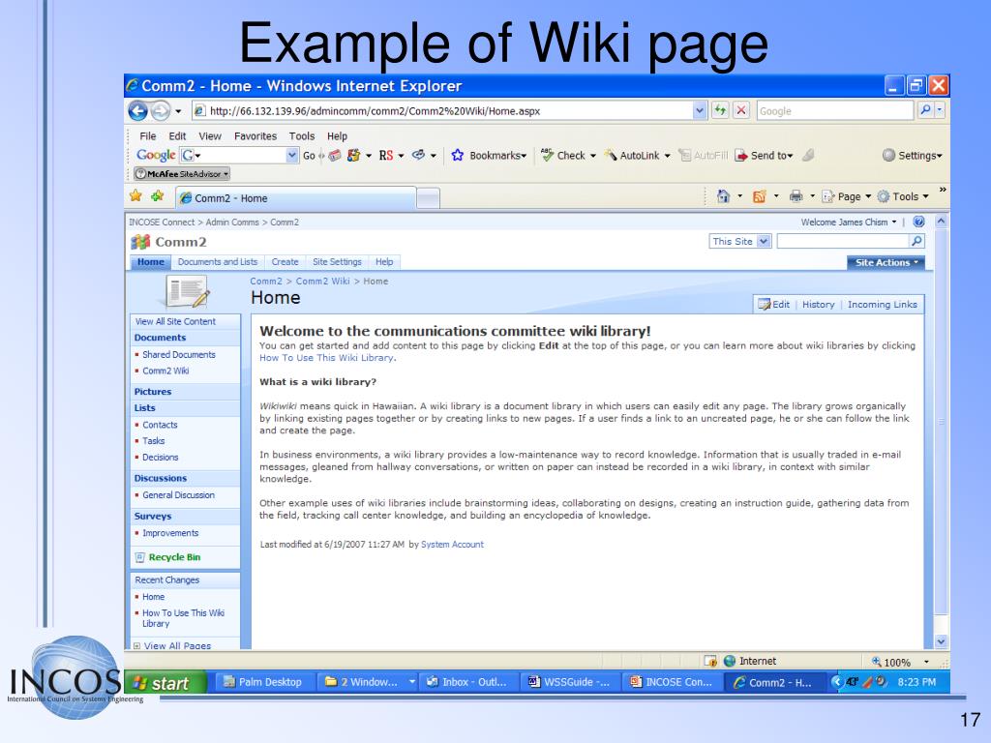991x743 pixels.
Task: Open the Incoming Links link
Action: coord(883,305)
